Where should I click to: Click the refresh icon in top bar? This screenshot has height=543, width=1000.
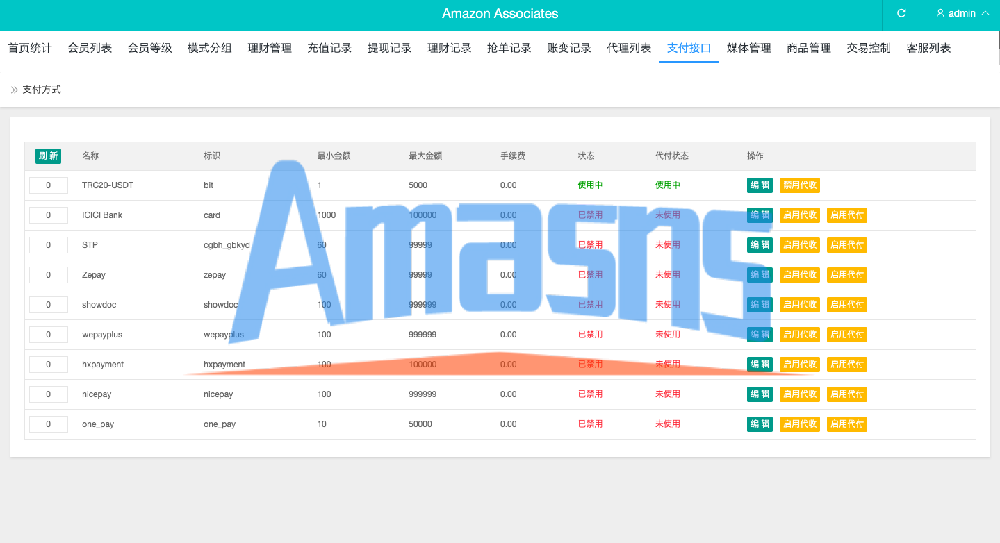coord(901,13)
